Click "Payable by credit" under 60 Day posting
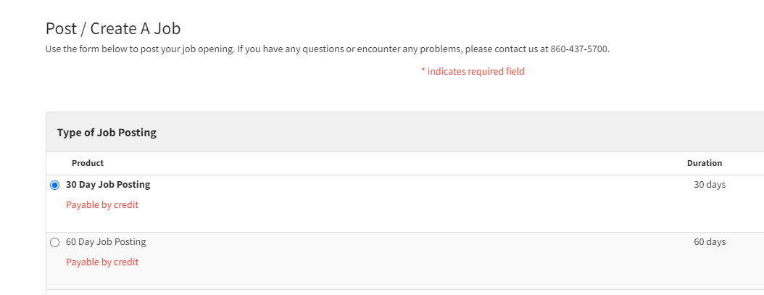 [x=102, y=262]
